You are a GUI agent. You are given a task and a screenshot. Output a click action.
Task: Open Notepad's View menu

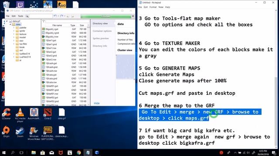[x=161, y=7]
